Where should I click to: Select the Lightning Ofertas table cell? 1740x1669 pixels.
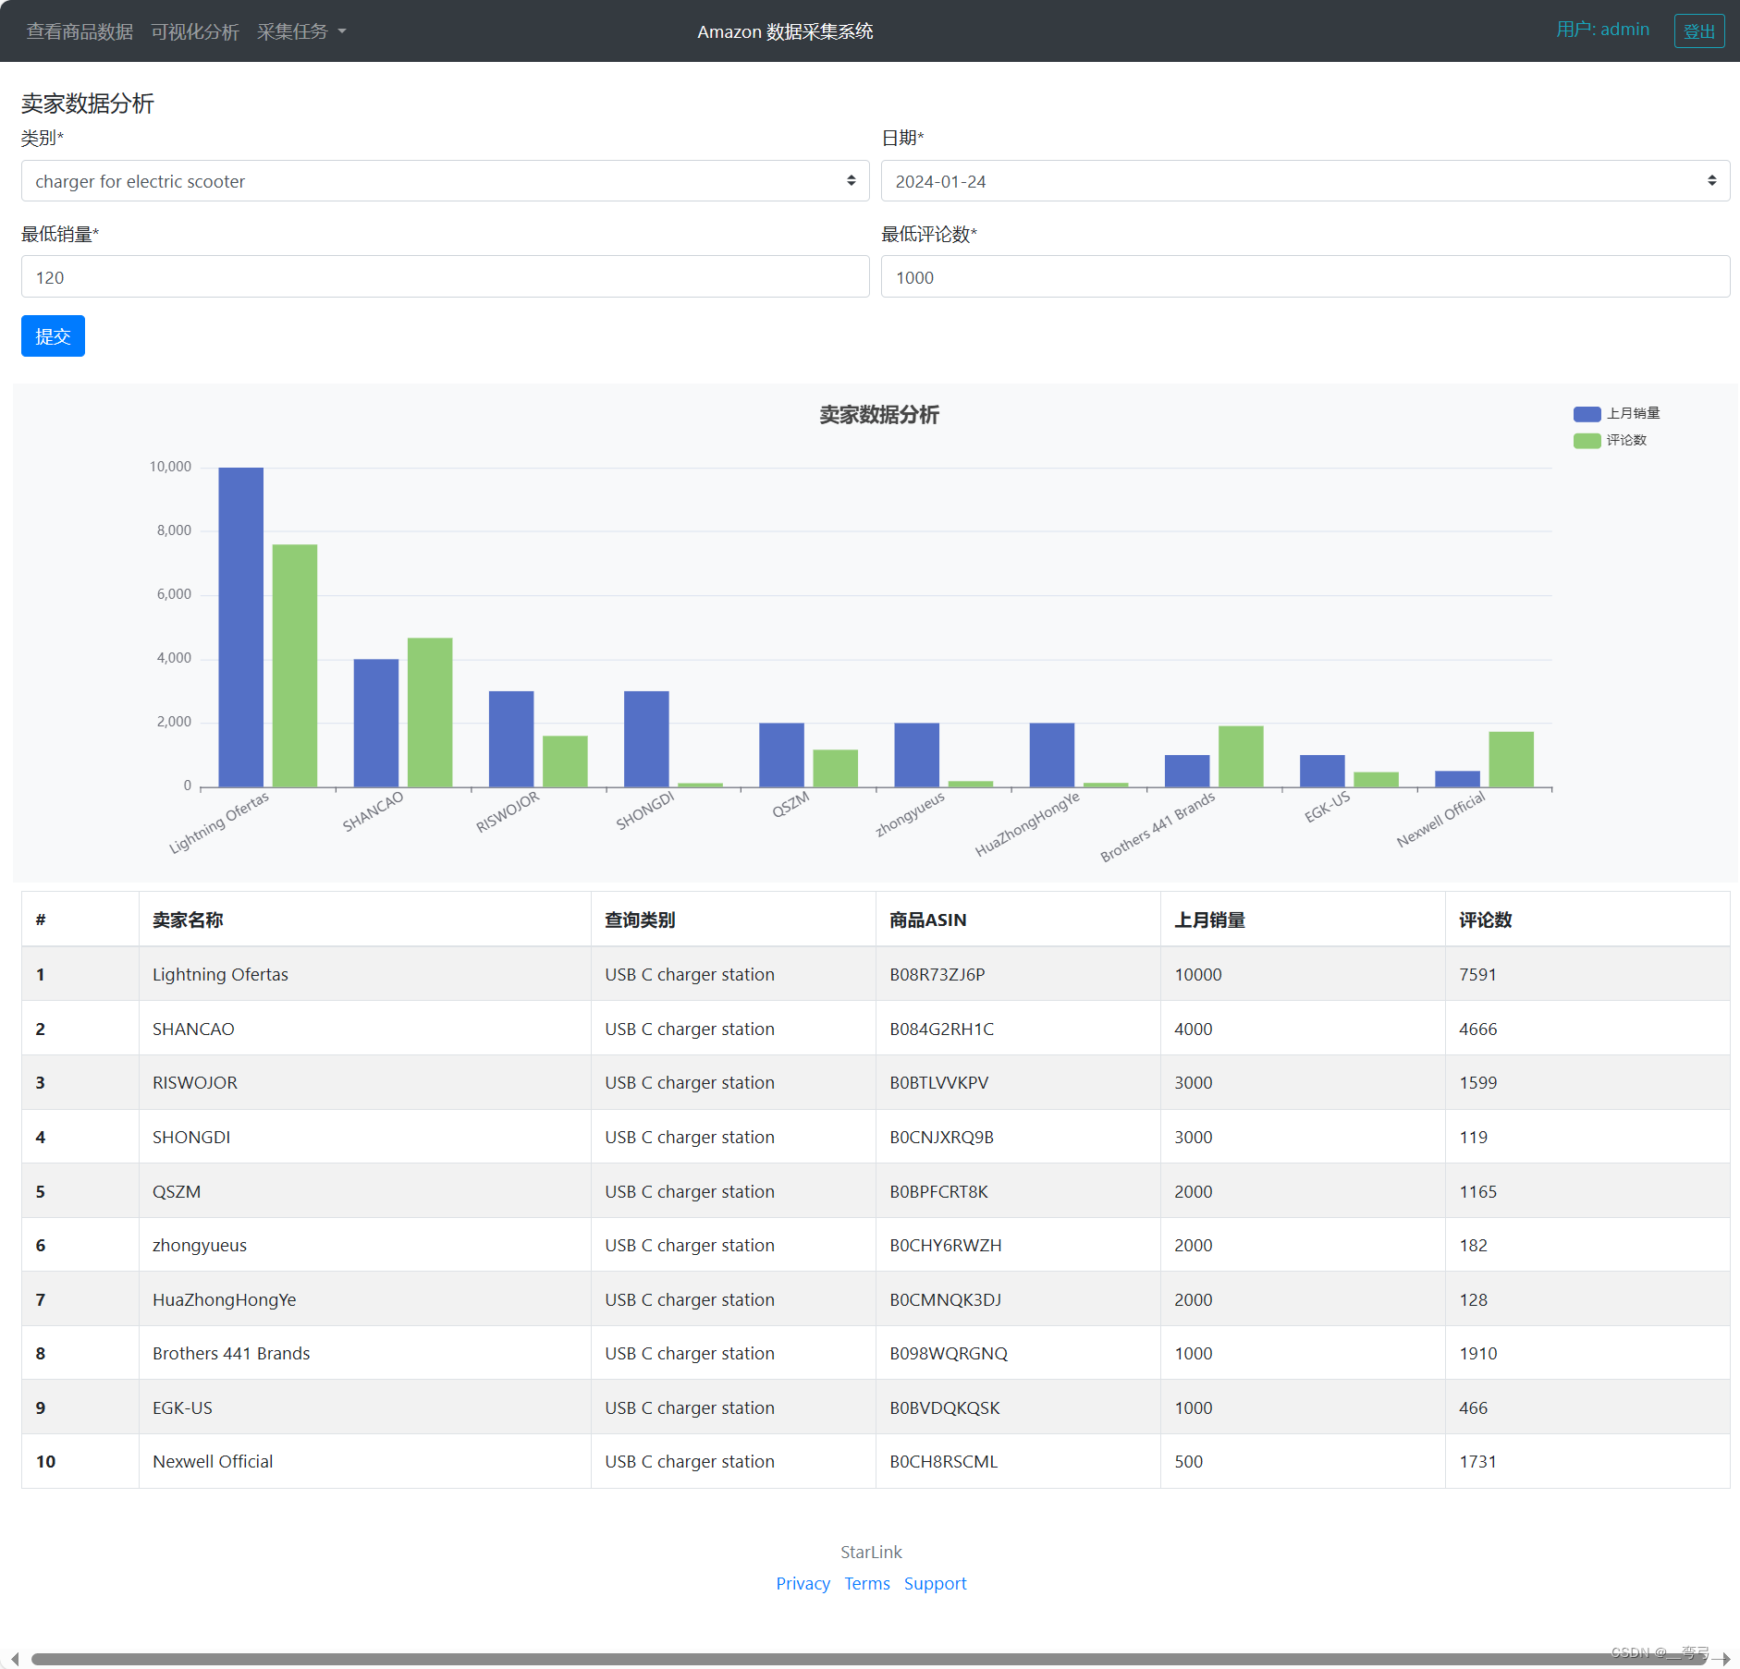pos(364,974)
